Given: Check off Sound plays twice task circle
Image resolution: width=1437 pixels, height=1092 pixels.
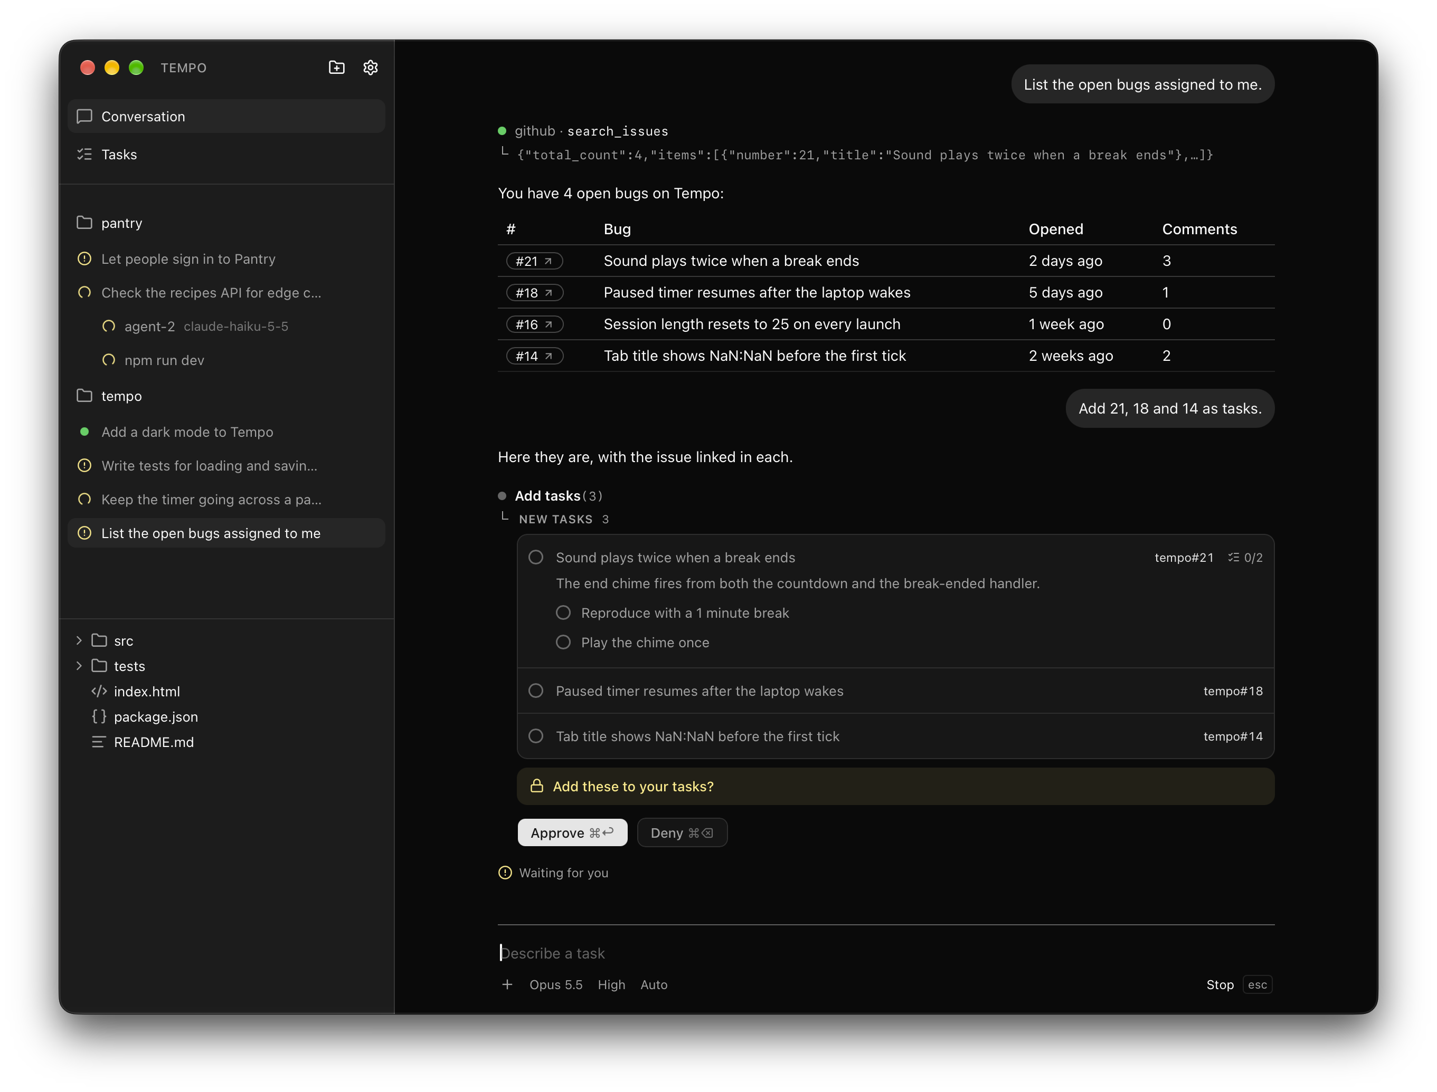Looking at the screenshot, I should pos(535,557).
